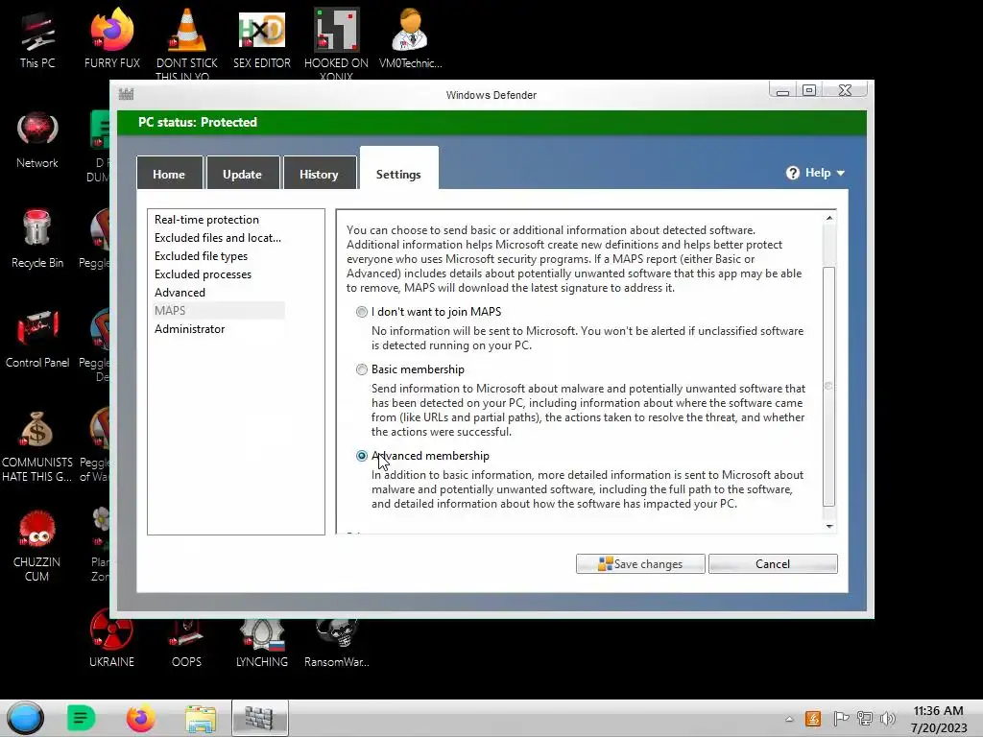Switch to the Settings tab
983x737 pixels.
(x=398, y=169)
